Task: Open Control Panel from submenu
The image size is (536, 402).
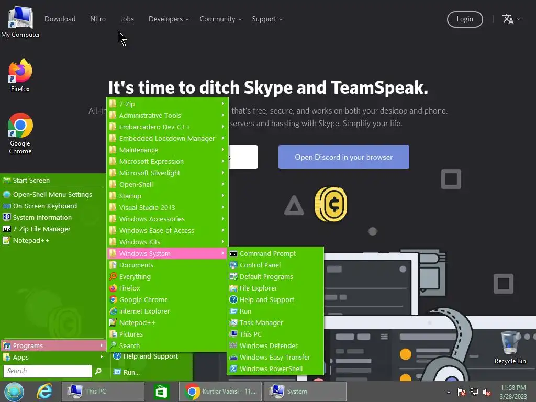Action: pos(275,265)
